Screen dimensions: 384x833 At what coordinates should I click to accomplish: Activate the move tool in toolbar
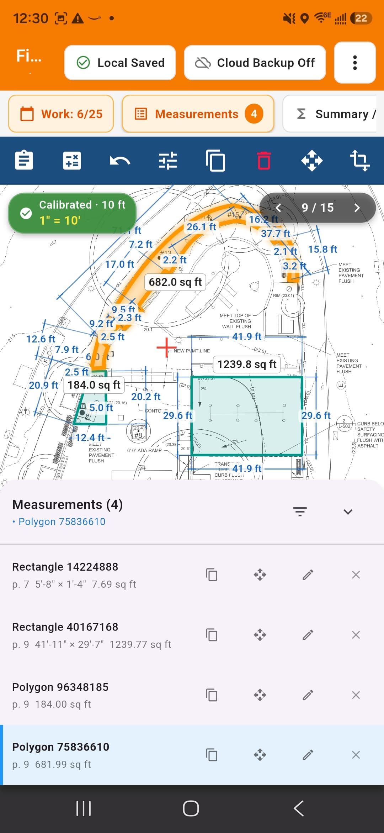312,161
